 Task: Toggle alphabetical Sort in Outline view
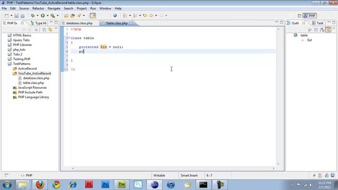pyautogui.click(x=322, y=30)
